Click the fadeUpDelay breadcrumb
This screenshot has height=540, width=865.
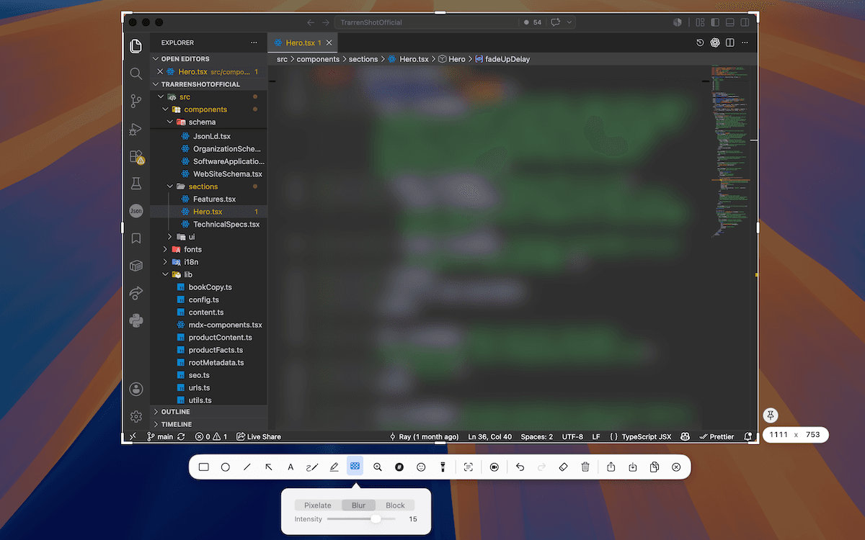pyautogui.click(x=507, y=59)
